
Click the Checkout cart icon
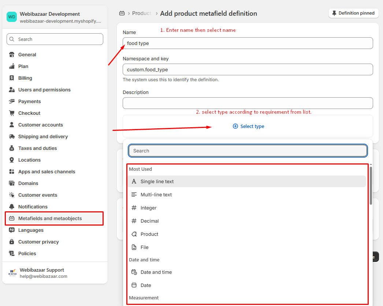coord(12,113)
